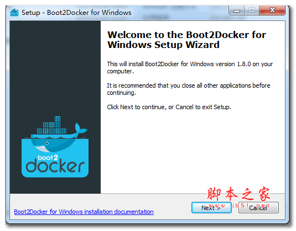
Task: Click the 'boot2' text in the logo
Action: (x=48, y=157)
